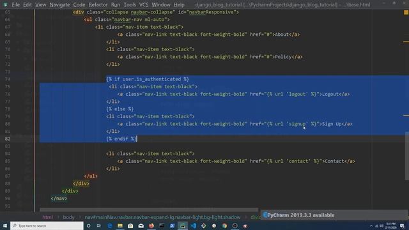Click line number 74 in gutter
Screen dimensions: 409x230
7,79
